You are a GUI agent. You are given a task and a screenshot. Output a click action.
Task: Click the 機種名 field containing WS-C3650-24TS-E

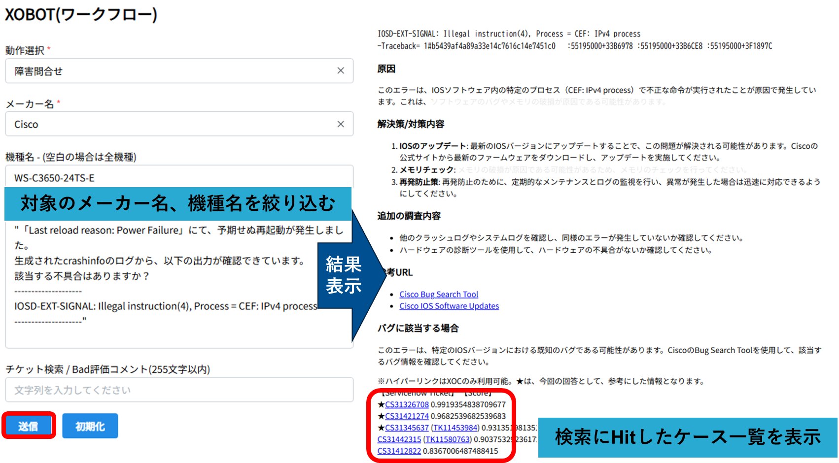click(173, 177)
